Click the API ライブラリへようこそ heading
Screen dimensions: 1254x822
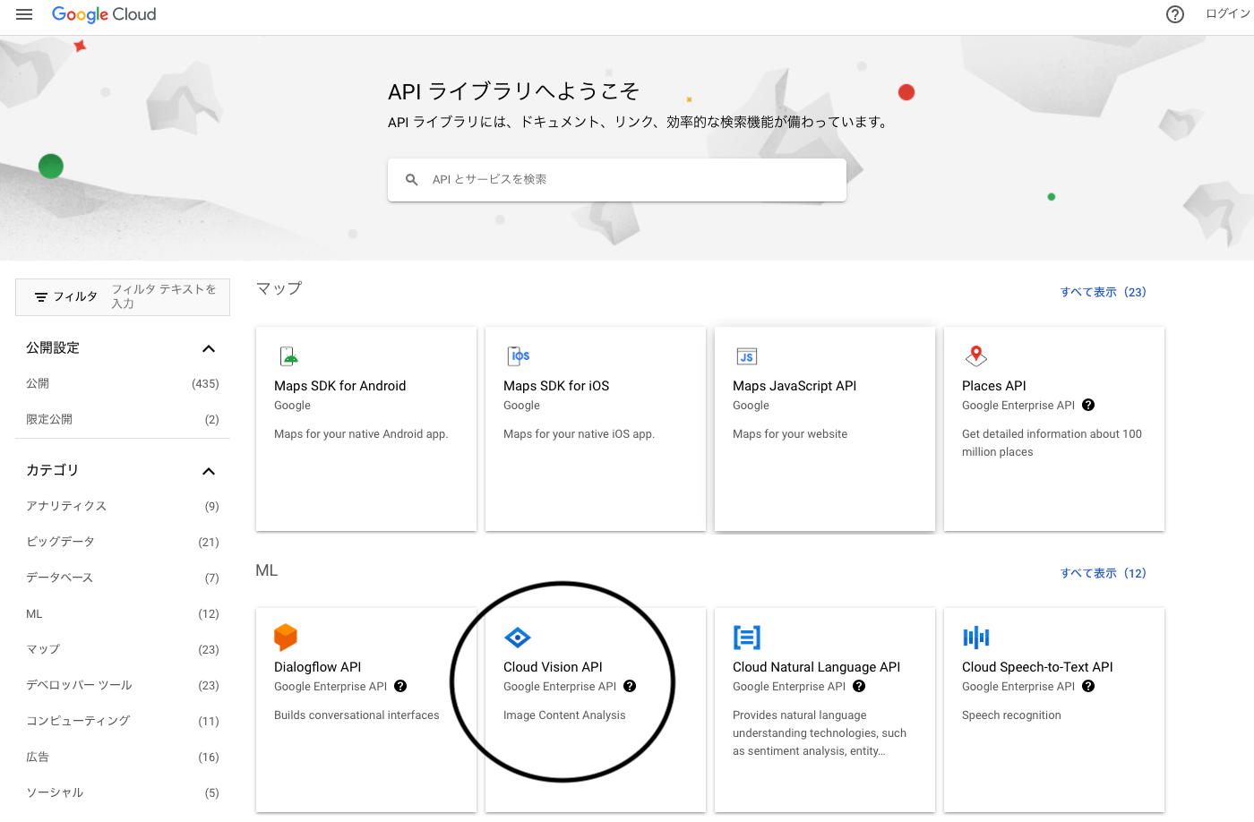coord(513,91)
